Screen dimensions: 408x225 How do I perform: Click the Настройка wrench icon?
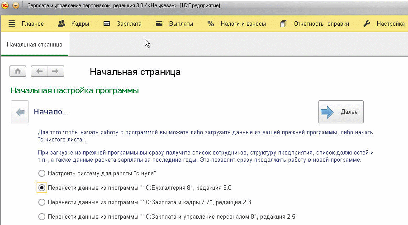(x=367, y=23)
